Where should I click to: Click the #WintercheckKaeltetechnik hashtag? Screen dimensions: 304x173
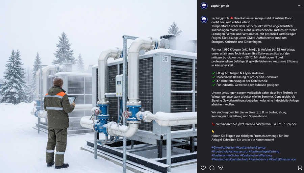(229, 159)
